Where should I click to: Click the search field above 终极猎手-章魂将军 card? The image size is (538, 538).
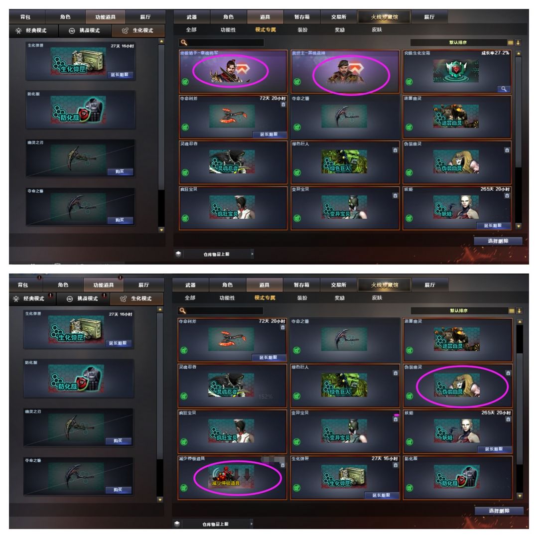click(x=221, y=42)
